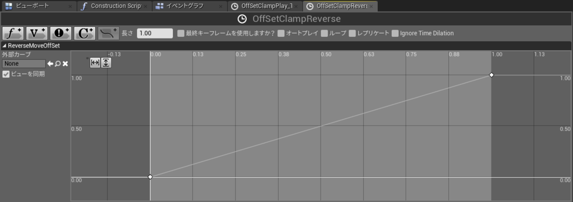573x202 pixels.
Task: Collapse the ReverseMoveOffSet track
Action: 4,46
